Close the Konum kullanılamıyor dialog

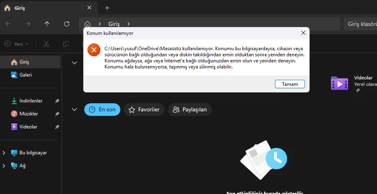coord(303,33)
